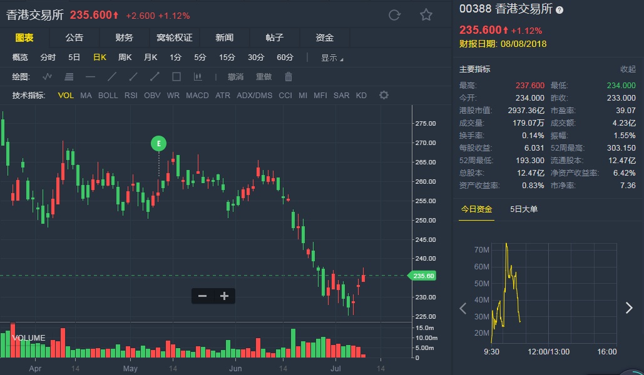Image resolution: width=644 pixels, height=375 pixels.
Task: Open technical indicator settings gear
Action: [384, 95]
